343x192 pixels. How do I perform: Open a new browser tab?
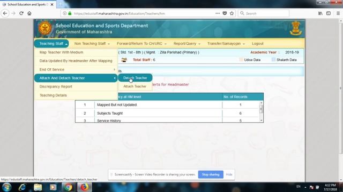point(61,4)
